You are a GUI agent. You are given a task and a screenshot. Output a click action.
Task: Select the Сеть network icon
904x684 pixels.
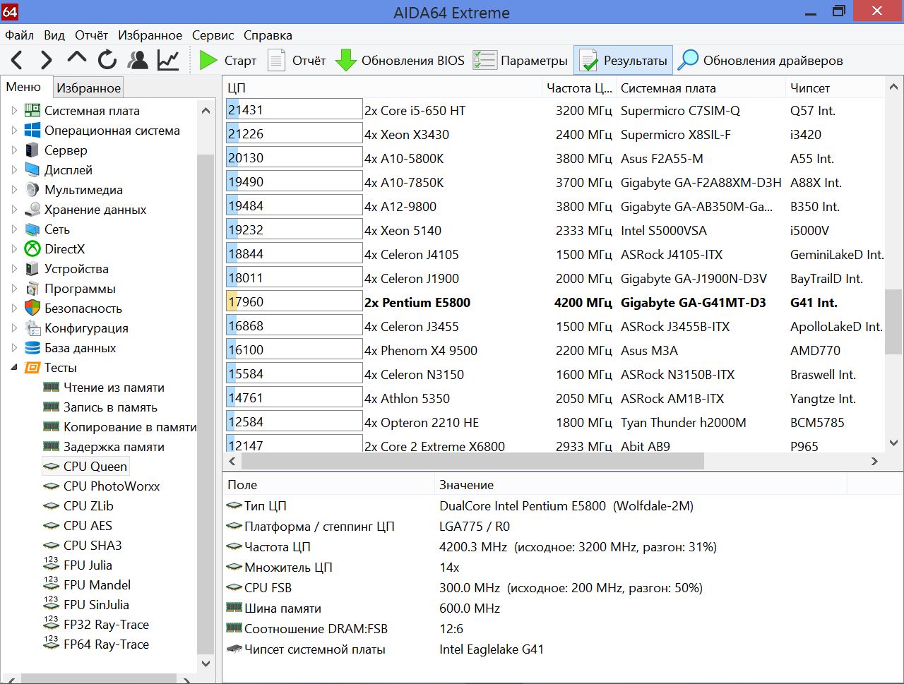(32, 229)
